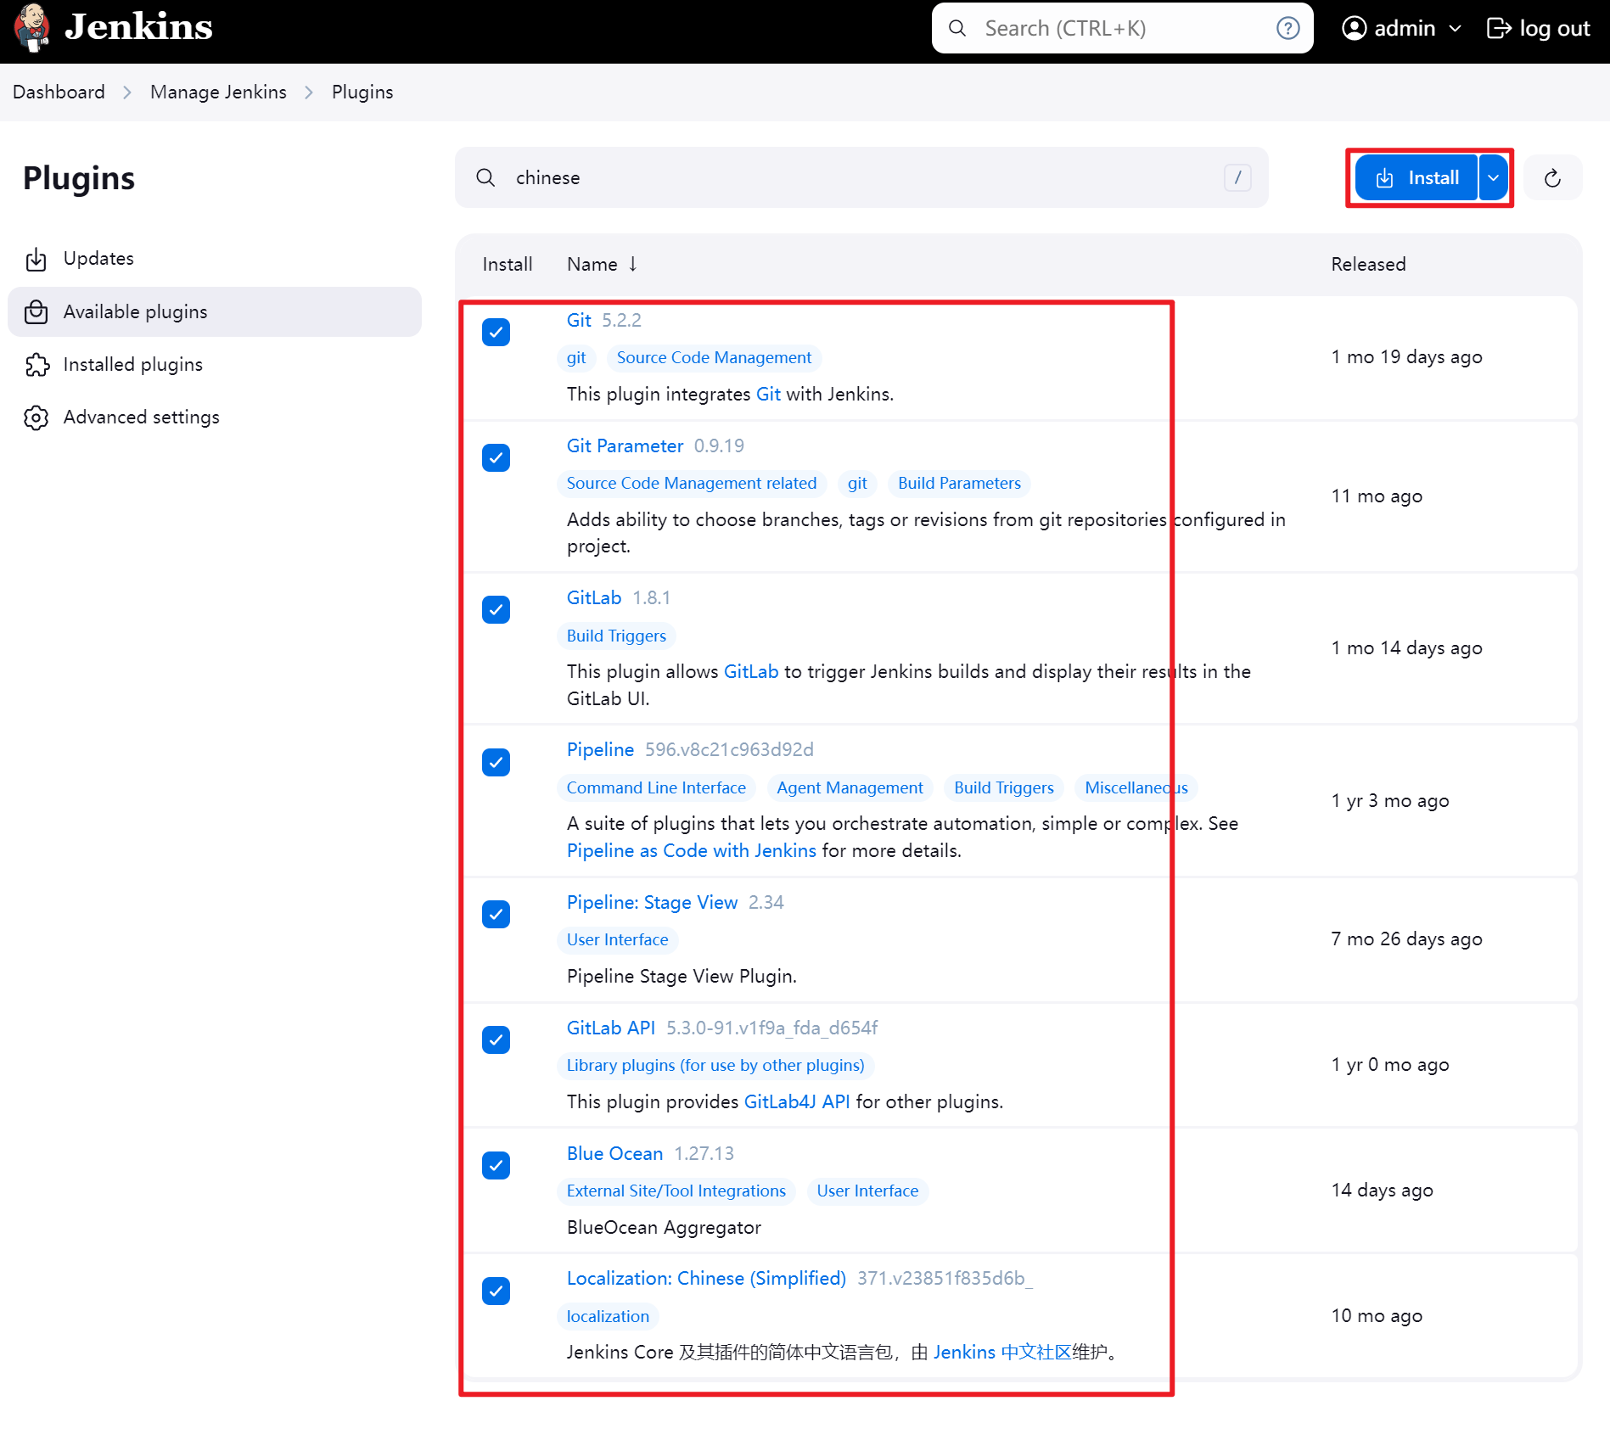
Task: Click Source Code Management related tag
Action: pyautogui.click(x=692, y=483)
